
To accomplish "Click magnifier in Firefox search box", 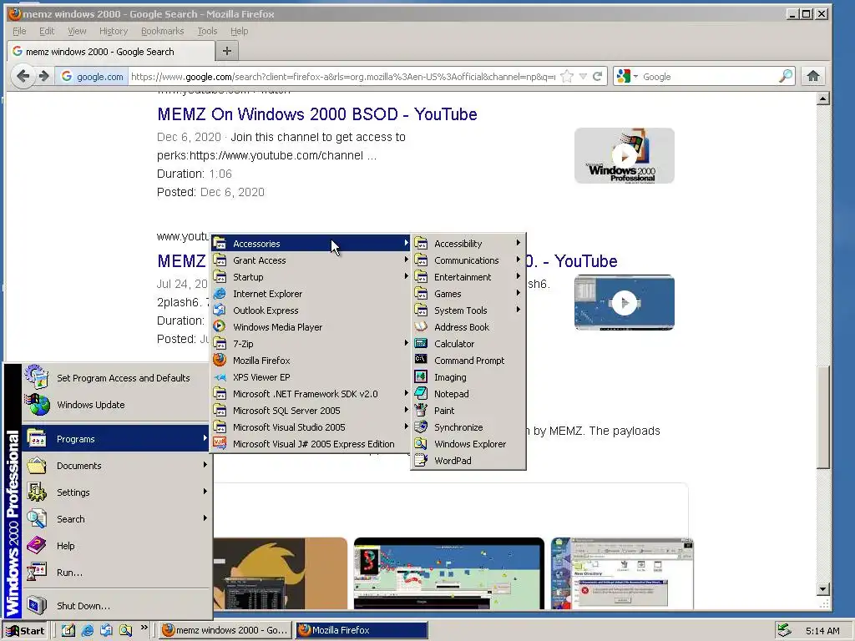I will click(x=785, y=76).
